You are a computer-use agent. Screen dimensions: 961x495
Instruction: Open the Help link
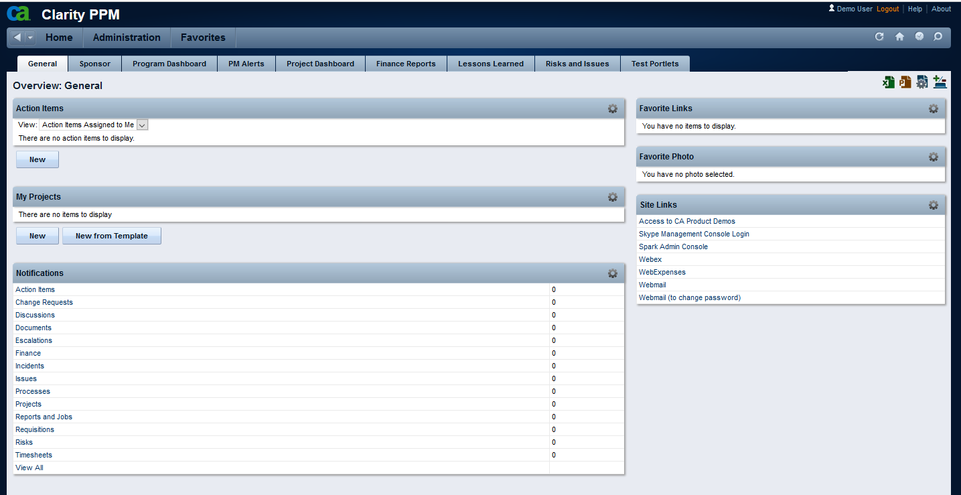(x=915, y=9)
